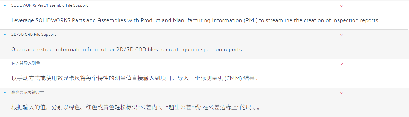Screen dimensions: 409x117
Task: Click the paragraph starting with 根据输入的值
Action: click(136, 107)
